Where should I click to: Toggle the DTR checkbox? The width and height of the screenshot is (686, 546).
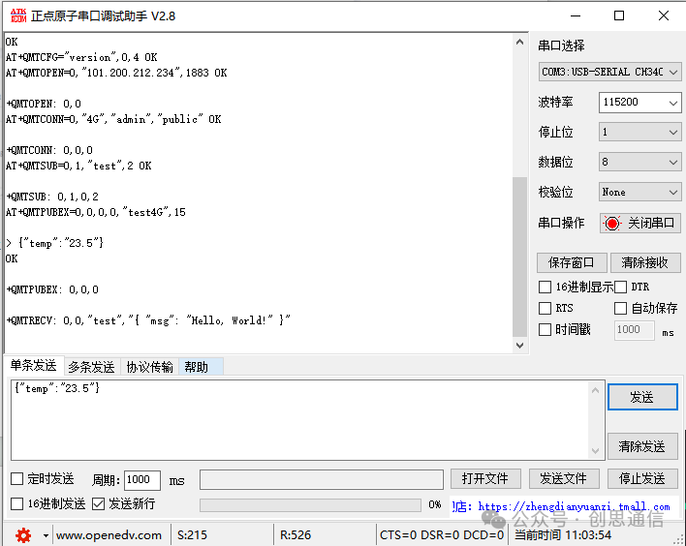click(620, 288)
